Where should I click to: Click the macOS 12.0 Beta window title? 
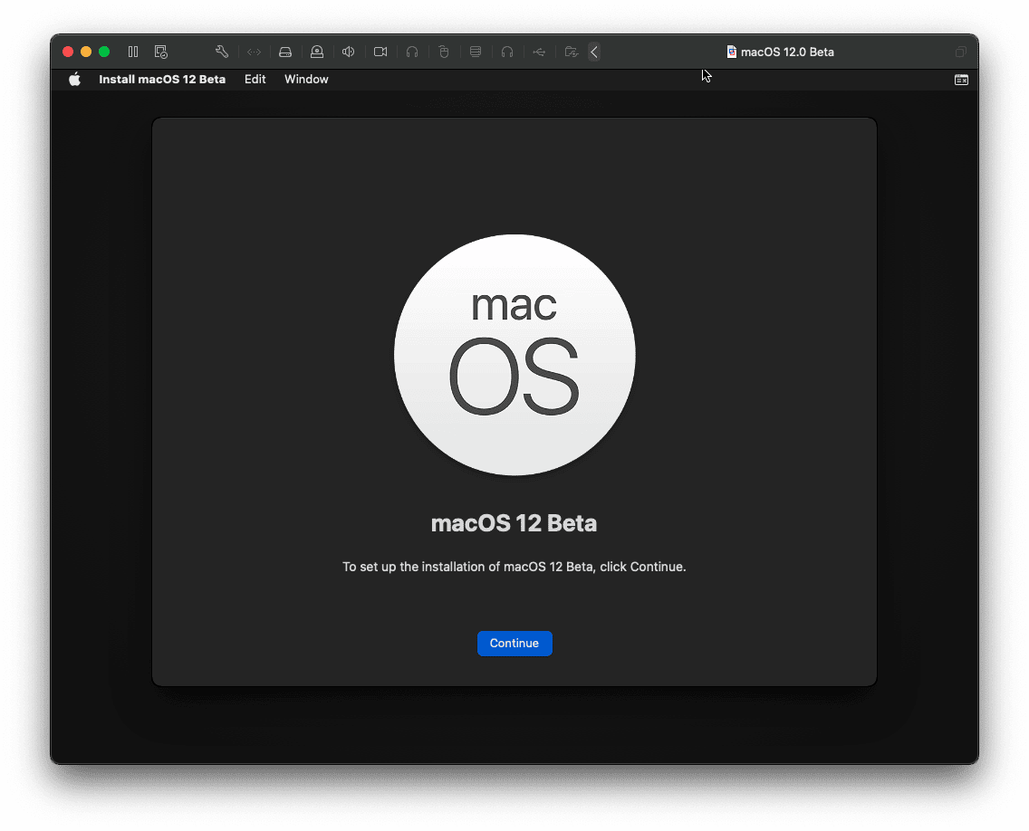(x=787, y=52)
